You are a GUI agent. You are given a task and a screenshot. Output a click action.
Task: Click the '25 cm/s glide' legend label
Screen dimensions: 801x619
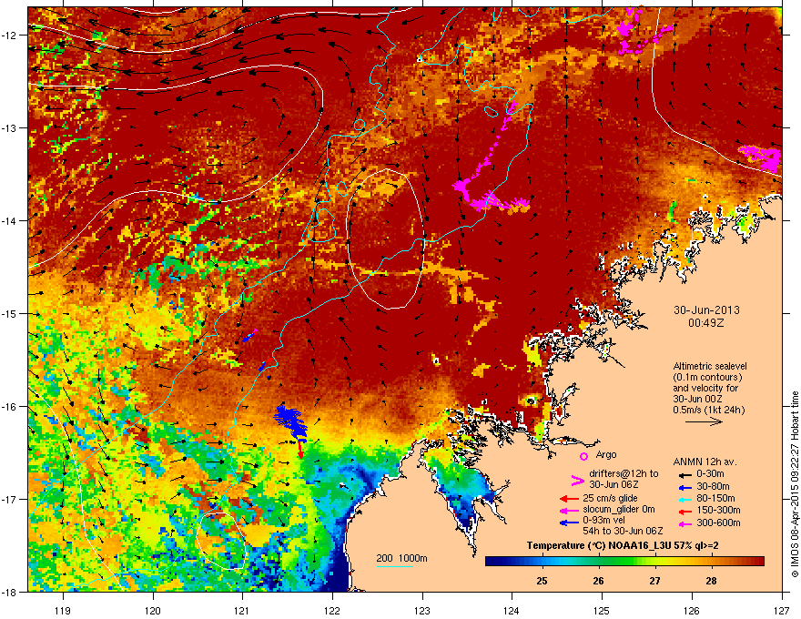(611, 498)
